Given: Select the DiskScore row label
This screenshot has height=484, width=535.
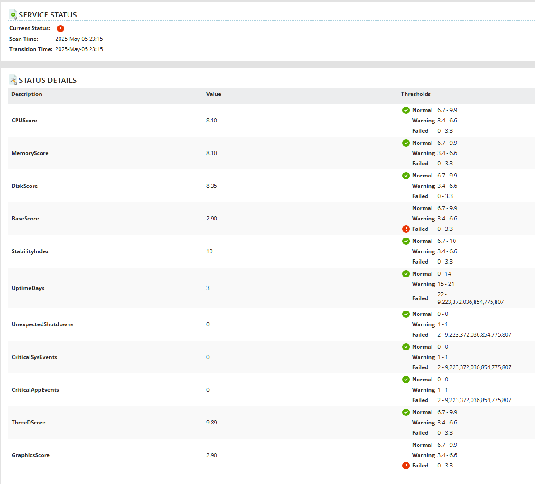Looking at the screenshot, I should [x=25, y=186].
